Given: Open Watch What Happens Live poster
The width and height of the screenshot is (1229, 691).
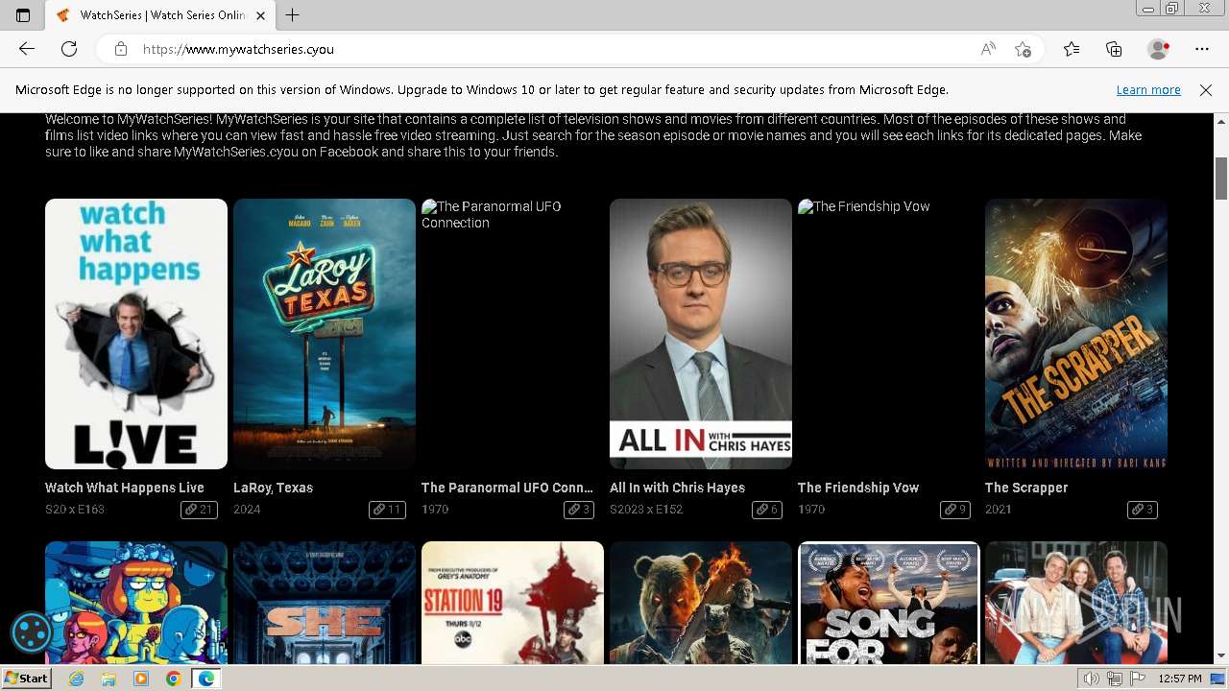Looking at the screenshot, I should pos(136,334).
